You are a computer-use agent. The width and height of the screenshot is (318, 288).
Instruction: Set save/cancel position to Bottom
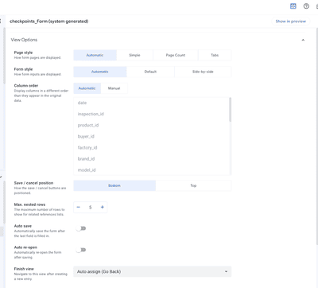[114, 185]
